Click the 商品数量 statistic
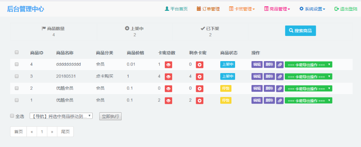361x147 pixels. coord(53,32)
